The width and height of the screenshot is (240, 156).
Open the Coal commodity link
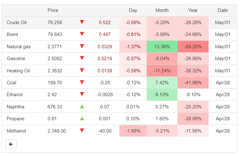tap(12, 83)
